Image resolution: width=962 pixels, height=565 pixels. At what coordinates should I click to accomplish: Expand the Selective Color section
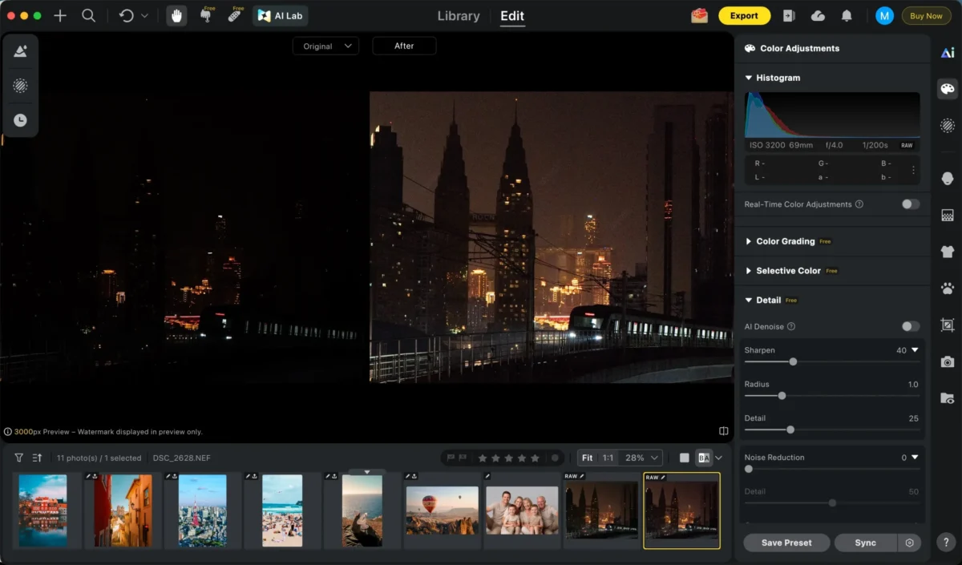pos(788,271)
